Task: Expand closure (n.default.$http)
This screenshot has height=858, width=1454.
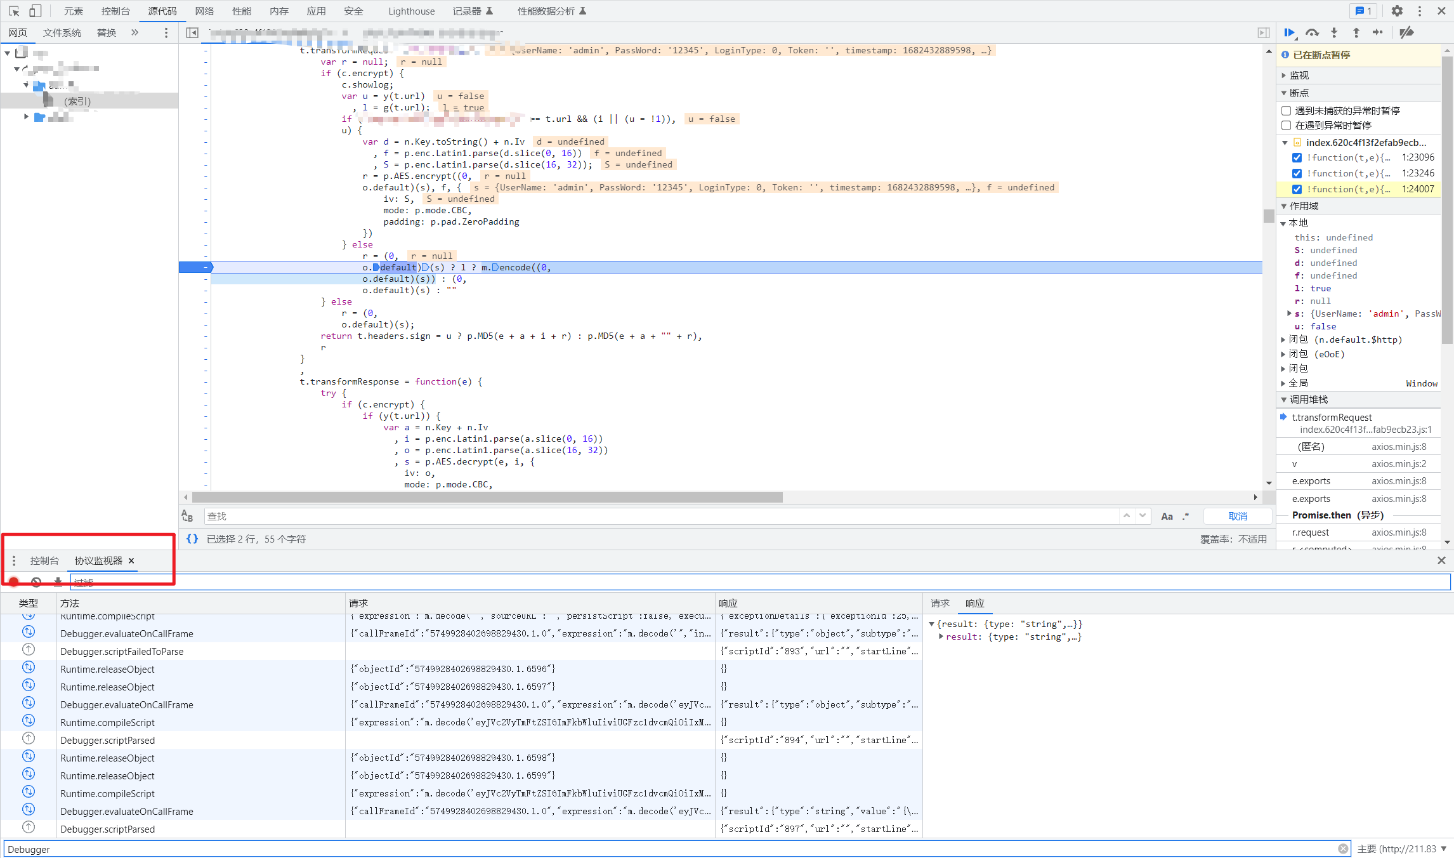Action: point(1283,340)
